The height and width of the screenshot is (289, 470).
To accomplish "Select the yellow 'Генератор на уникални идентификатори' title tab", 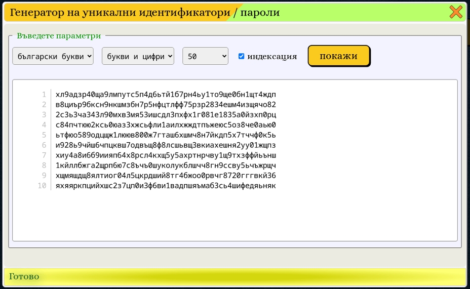I will click(116, 13).
